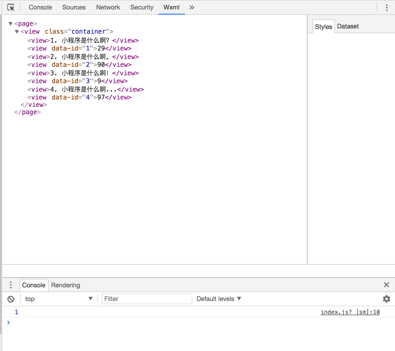Viewport: 395px width, 351px height.
Task: Switch to the Sources tab
Action: (74, 7)
